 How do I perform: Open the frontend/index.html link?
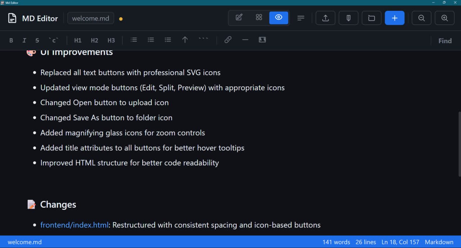coord(74,225)
